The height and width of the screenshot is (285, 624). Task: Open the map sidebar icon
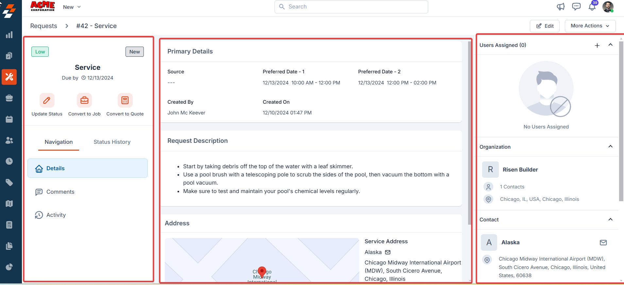click(x=9, y=203)
